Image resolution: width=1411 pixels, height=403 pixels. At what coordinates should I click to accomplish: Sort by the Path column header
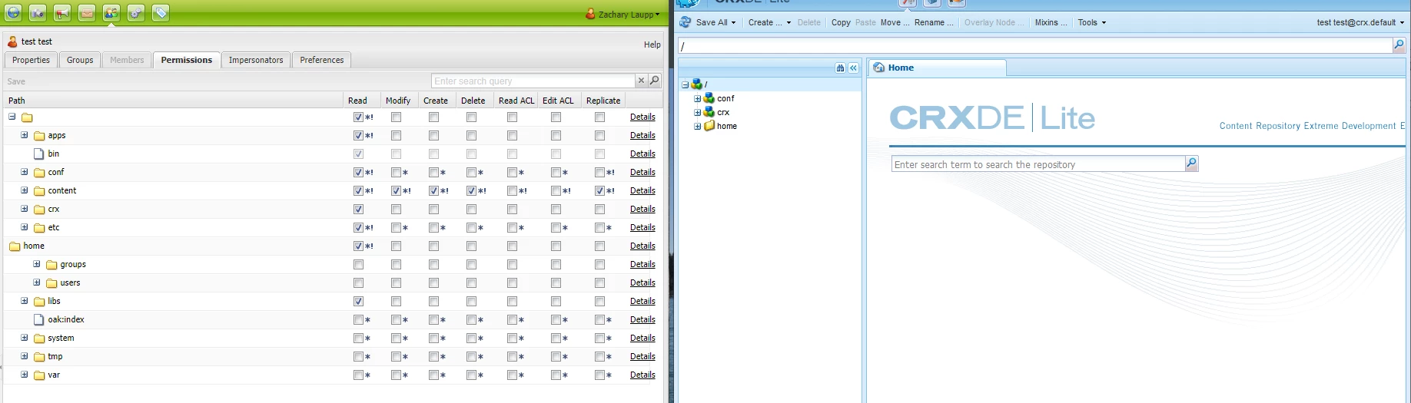click(173, 101)
